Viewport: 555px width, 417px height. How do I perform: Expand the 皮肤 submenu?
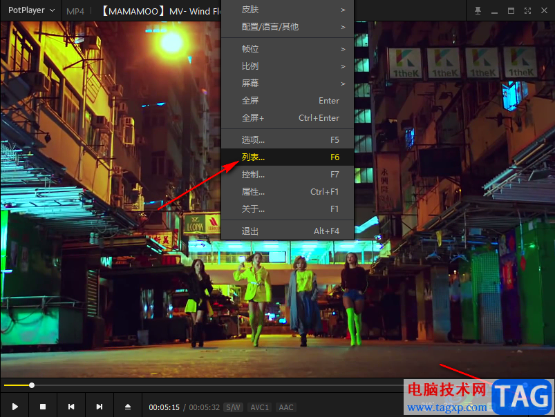pos(288,10)
